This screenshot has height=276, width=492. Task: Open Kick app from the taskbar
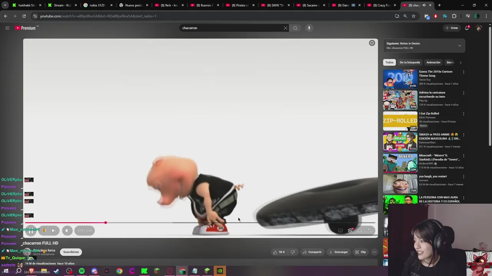[145, 271]
